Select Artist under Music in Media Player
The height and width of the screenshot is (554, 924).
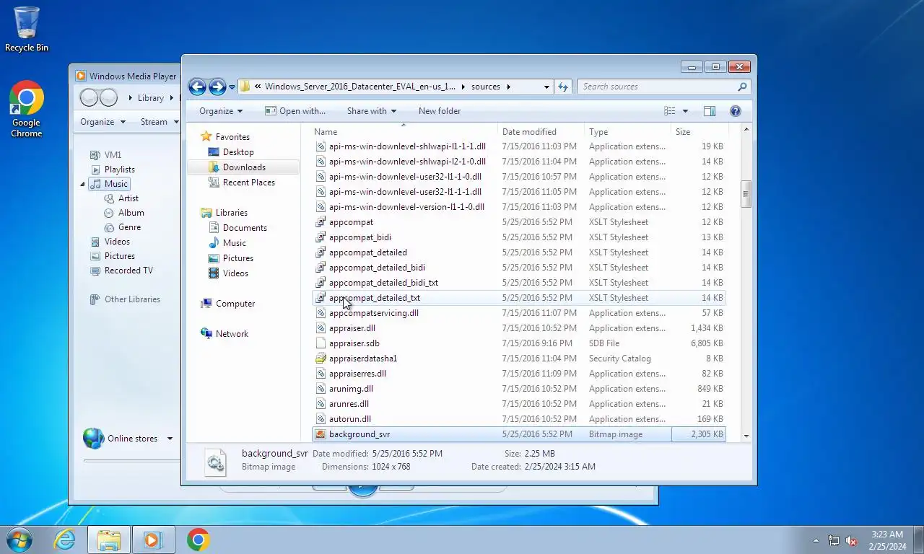pyautogui.click(x=121, y=198)
